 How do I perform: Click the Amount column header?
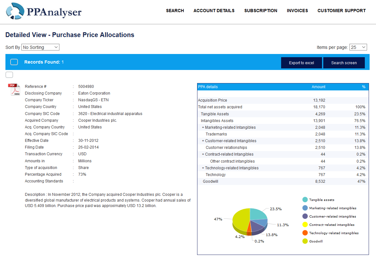pyautogui.click(x=318, y=87)
